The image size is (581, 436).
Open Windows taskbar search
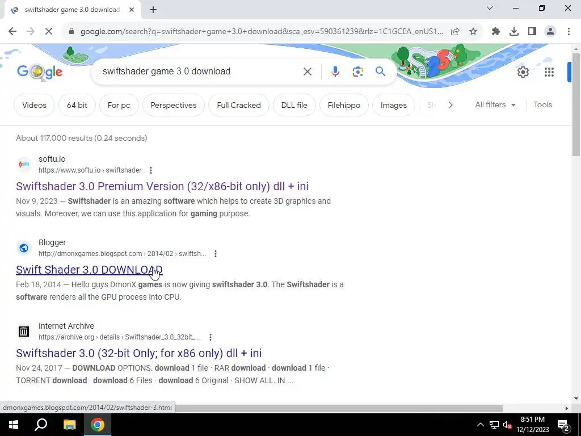pos(41,425)
